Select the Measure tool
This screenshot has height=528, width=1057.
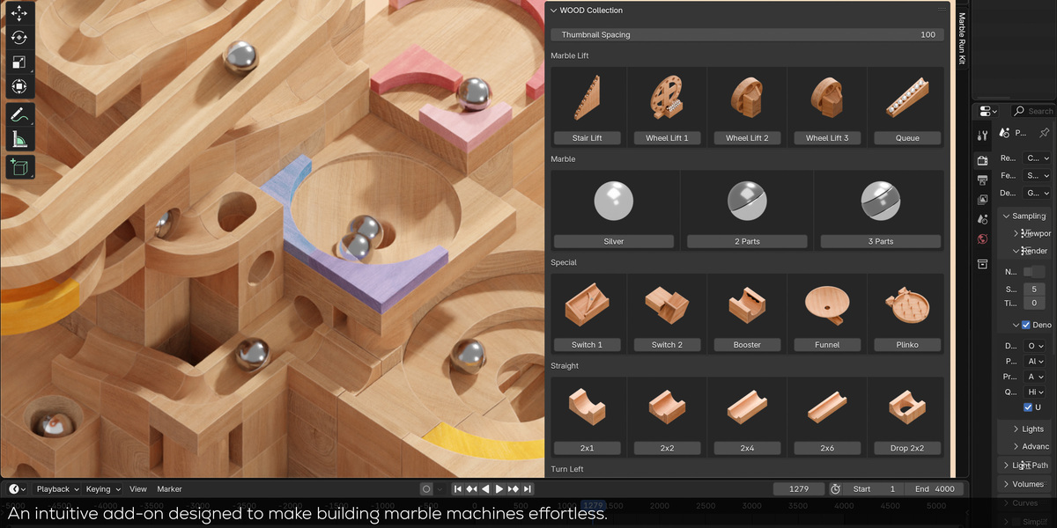[x=18, y=139]
